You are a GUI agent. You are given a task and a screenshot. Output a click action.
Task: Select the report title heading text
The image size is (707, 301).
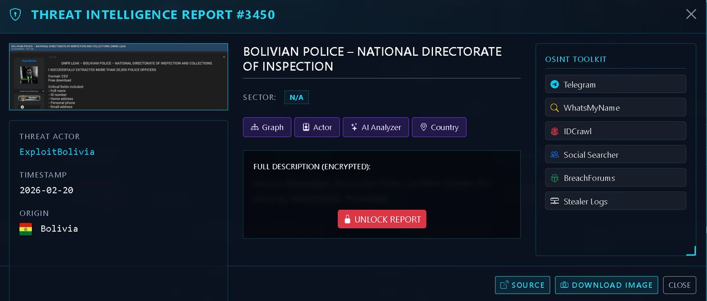[372, 59]
